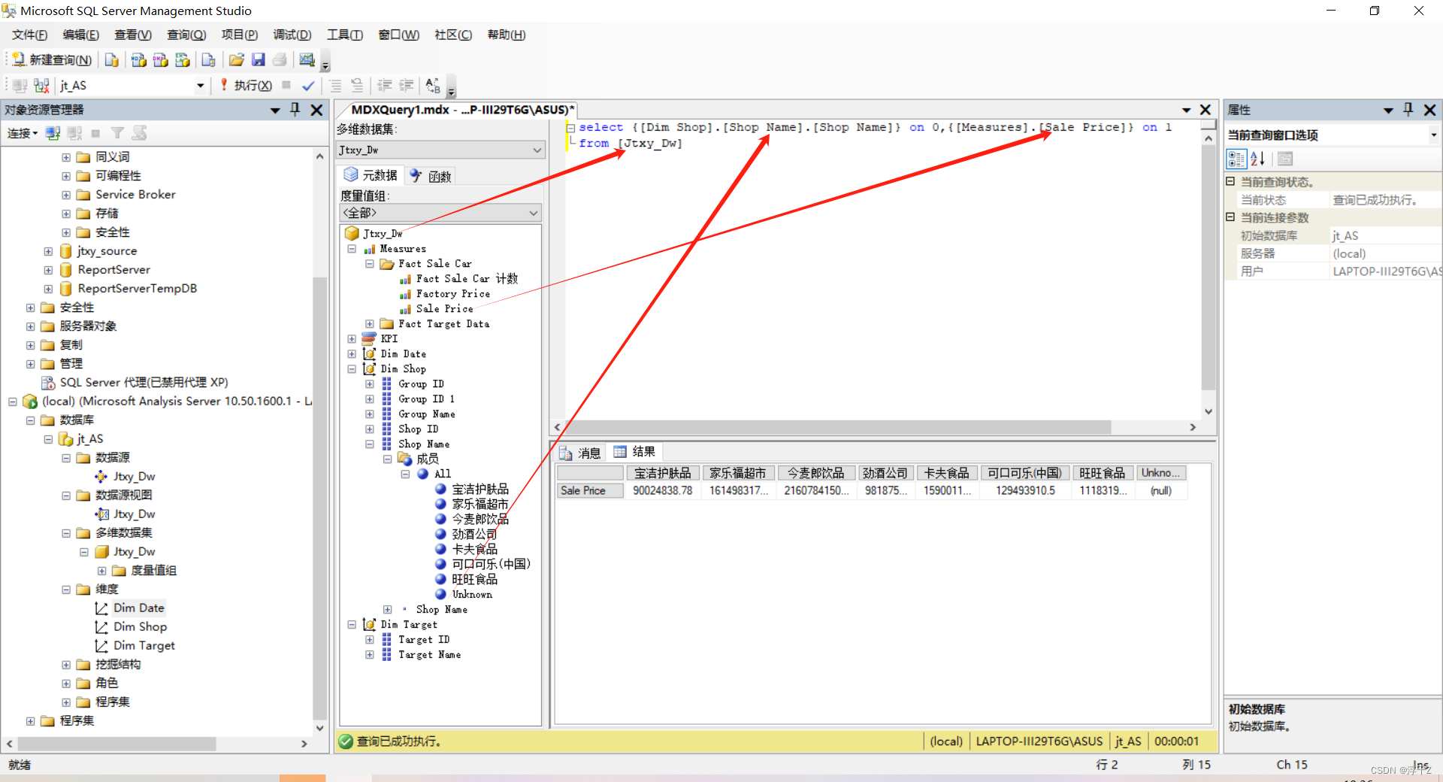Click the connect Object Explorer icon
Screen dimensions: 1443x782
click(x=53, y=133)
